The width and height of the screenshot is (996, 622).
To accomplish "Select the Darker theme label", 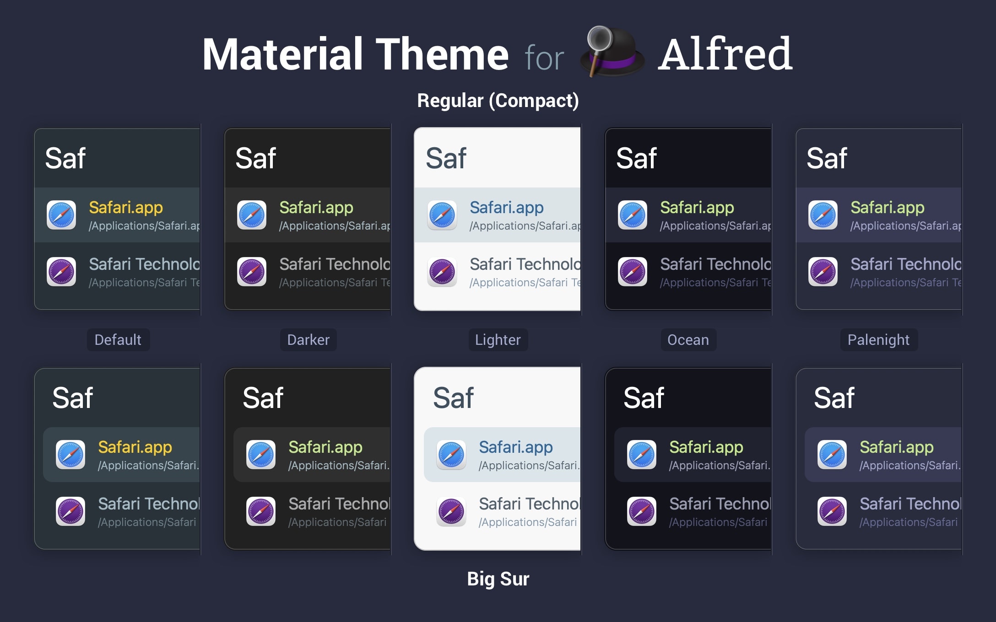I will pyautogui.click(x=308, y=340).
